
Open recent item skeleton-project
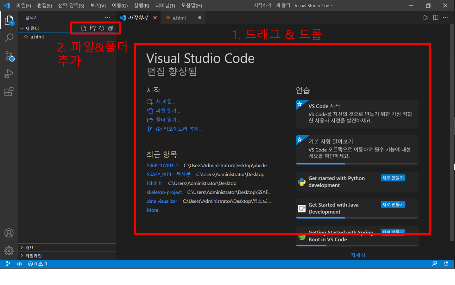click(x=164, y=192)
